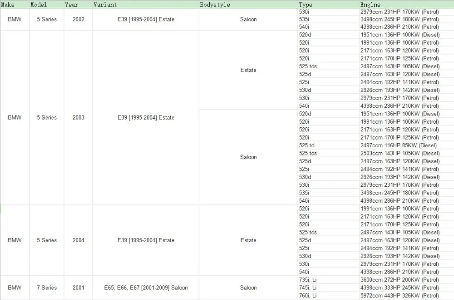Click the BMW cell in the 7 Series row

[x=15, y=288]
